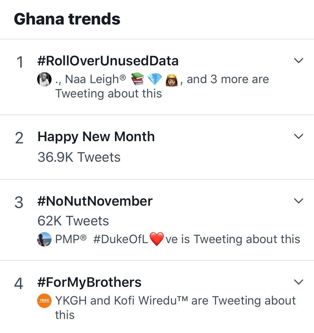Open the #ForMyBrothers trending hashtag
This screenshot has height=333, width=314.
point(89,282)
